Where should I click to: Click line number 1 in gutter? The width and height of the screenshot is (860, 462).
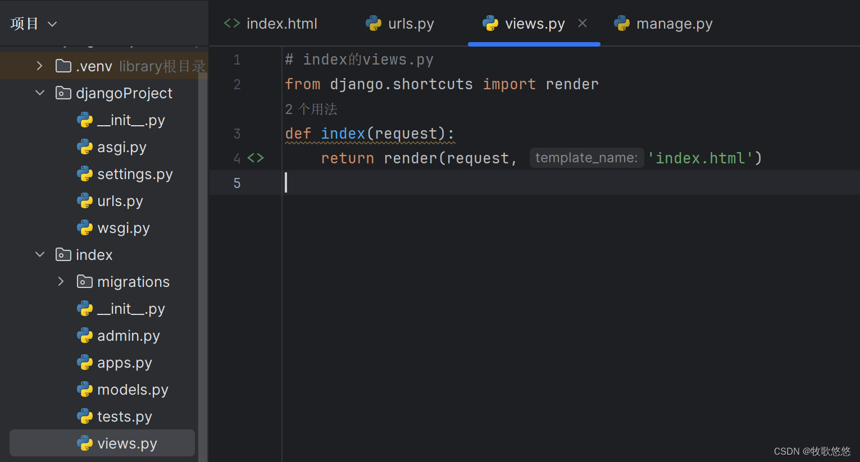[x=237, y=60]
